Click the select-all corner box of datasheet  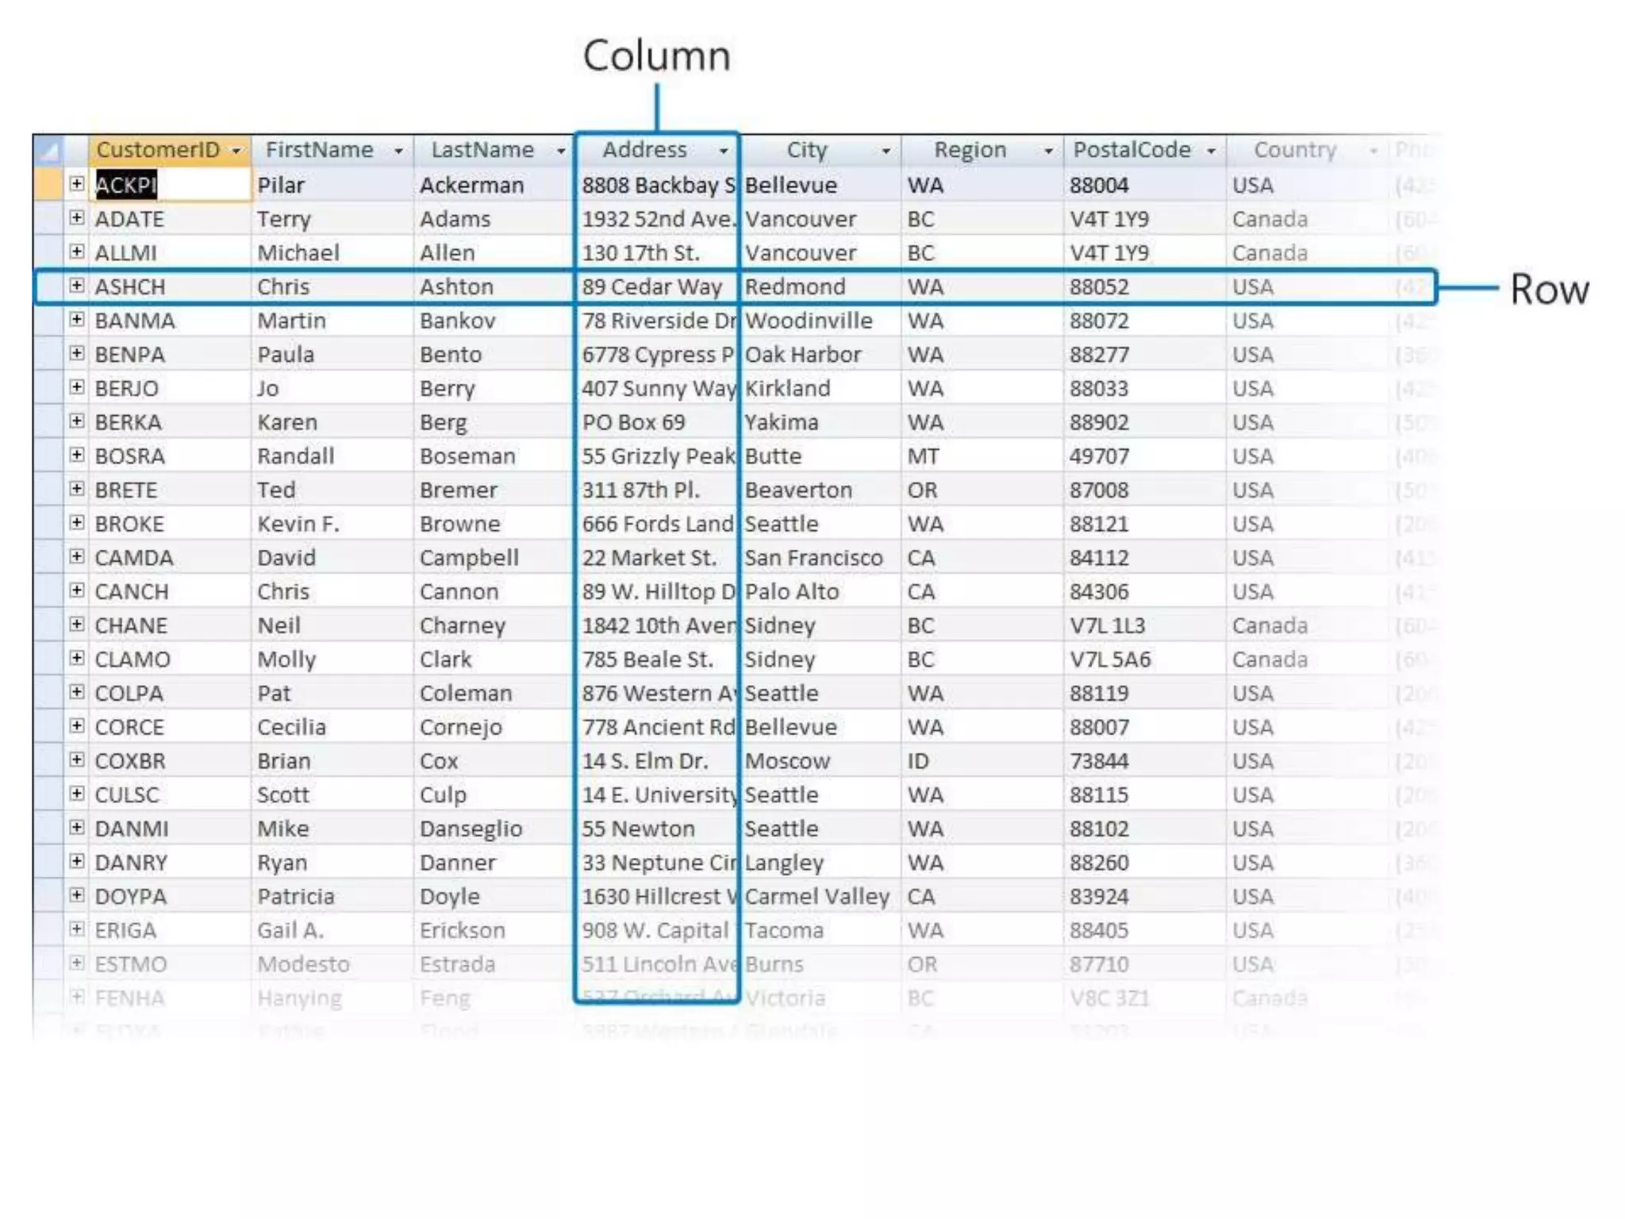click(x=48, y=150)
